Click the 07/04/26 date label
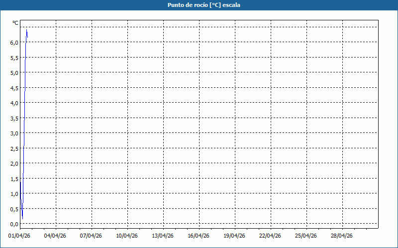The image size is (398, 248). [91, 236]
